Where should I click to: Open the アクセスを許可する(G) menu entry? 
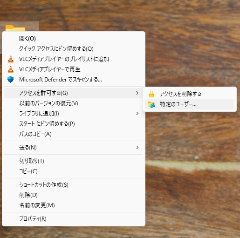(74, 93)
